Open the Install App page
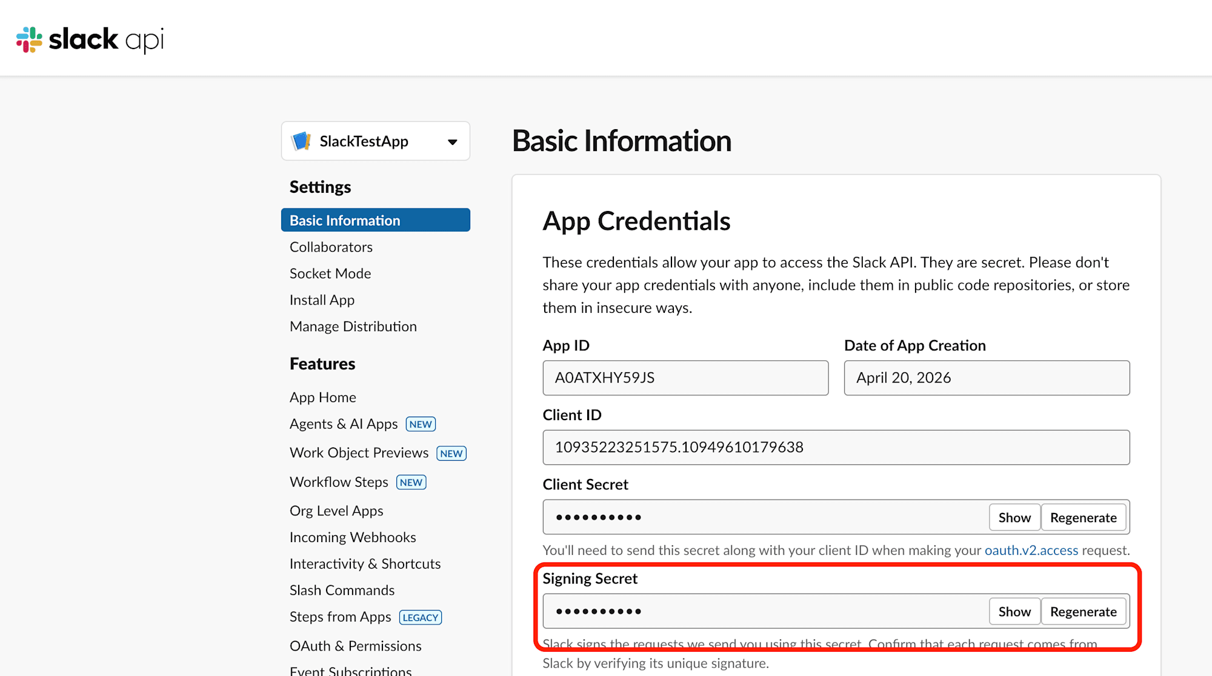 coord(322,300)
